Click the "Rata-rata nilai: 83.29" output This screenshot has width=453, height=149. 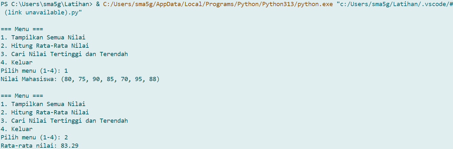click(x=40, y=146)
